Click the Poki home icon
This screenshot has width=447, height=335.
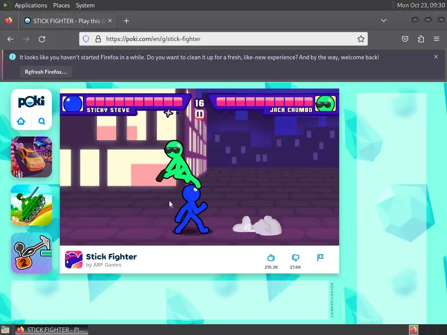pyautogui.click(x=21, y=121)
